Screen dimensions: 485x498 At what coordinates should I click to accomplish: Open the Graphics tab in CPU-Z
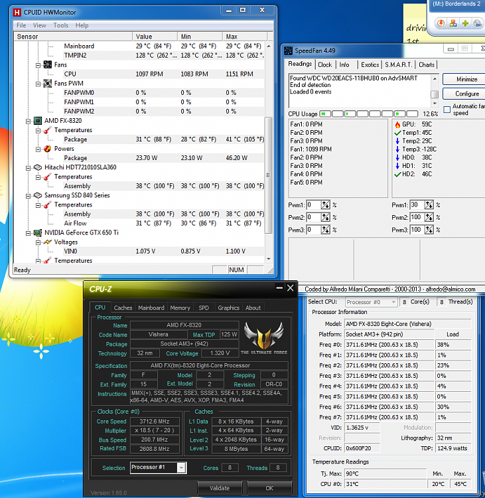pos(228,307)
